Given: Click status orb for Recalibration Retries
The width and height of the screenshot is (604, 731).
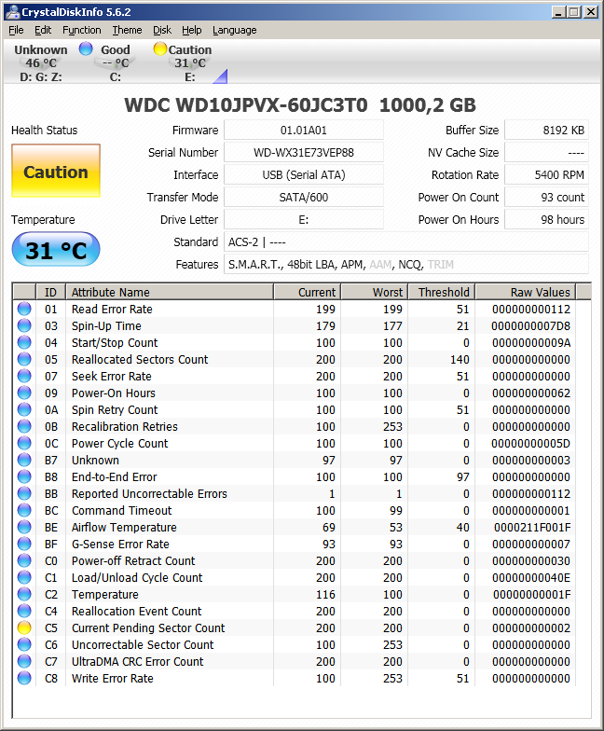Looking at the screenshot, I should click(x=24, y=426).
